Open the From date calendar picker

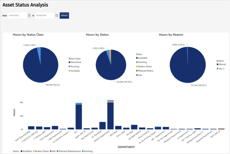pyautogui.click(x=29, y=15)
